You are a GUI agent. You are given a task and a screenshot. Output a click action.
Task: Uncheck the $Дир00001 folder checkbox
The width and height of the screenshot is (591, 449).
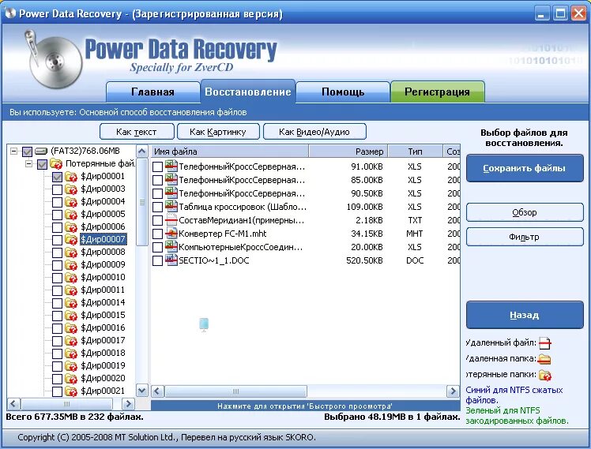point(57,177)
